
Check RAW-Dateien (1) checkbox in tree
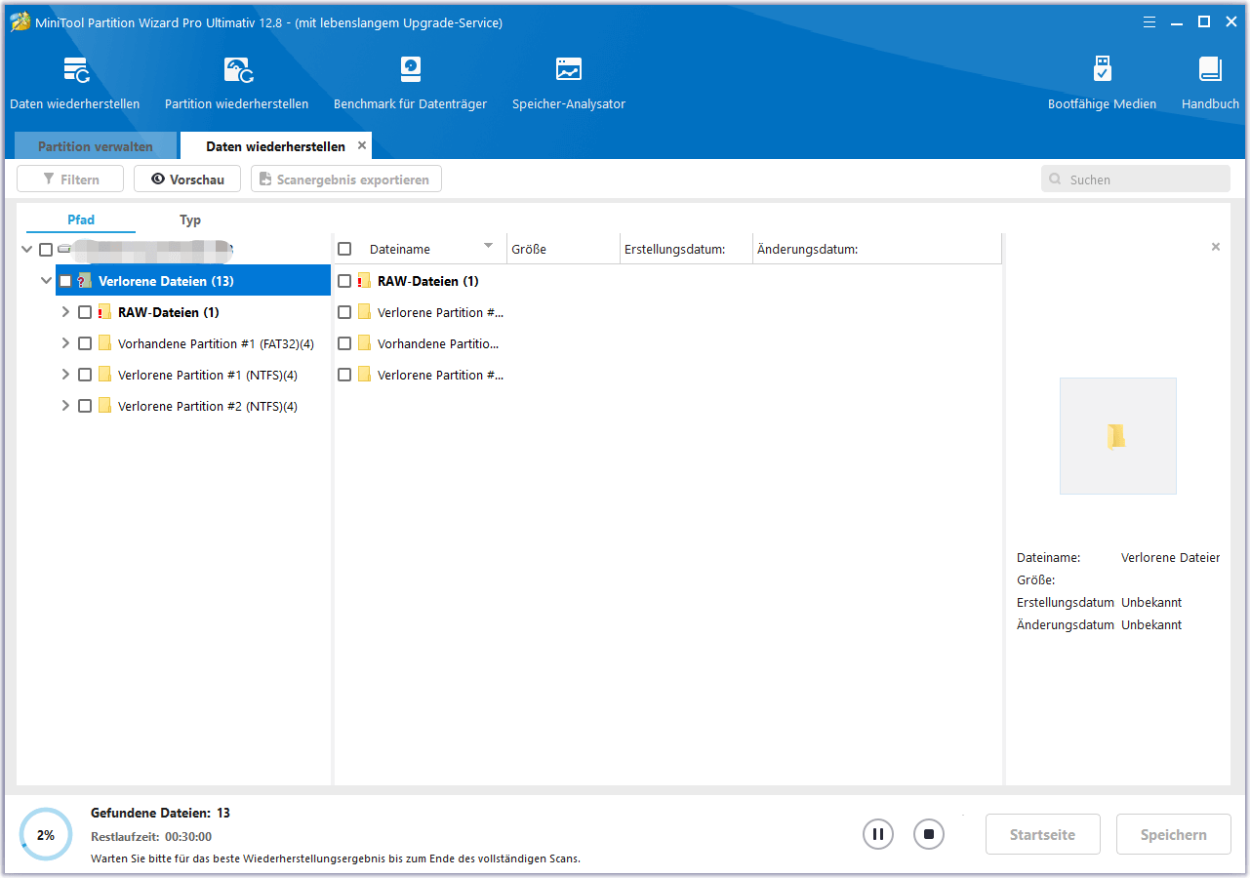85,312
